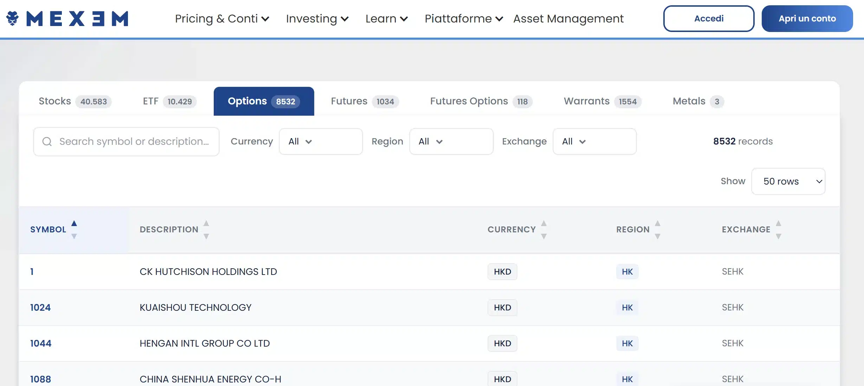Open symbol 1024 KUAISHOU TECHNOLOGY

[x=40, y=307]
